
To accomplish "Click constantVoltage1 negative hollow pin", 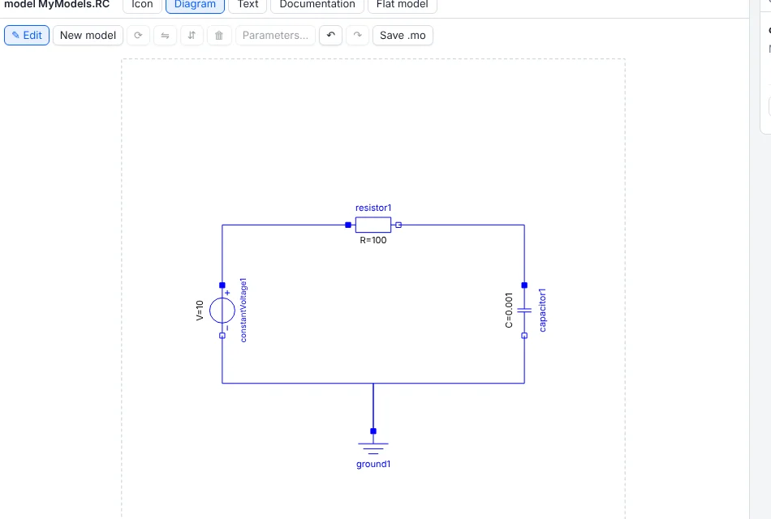I will click(222, 336).
